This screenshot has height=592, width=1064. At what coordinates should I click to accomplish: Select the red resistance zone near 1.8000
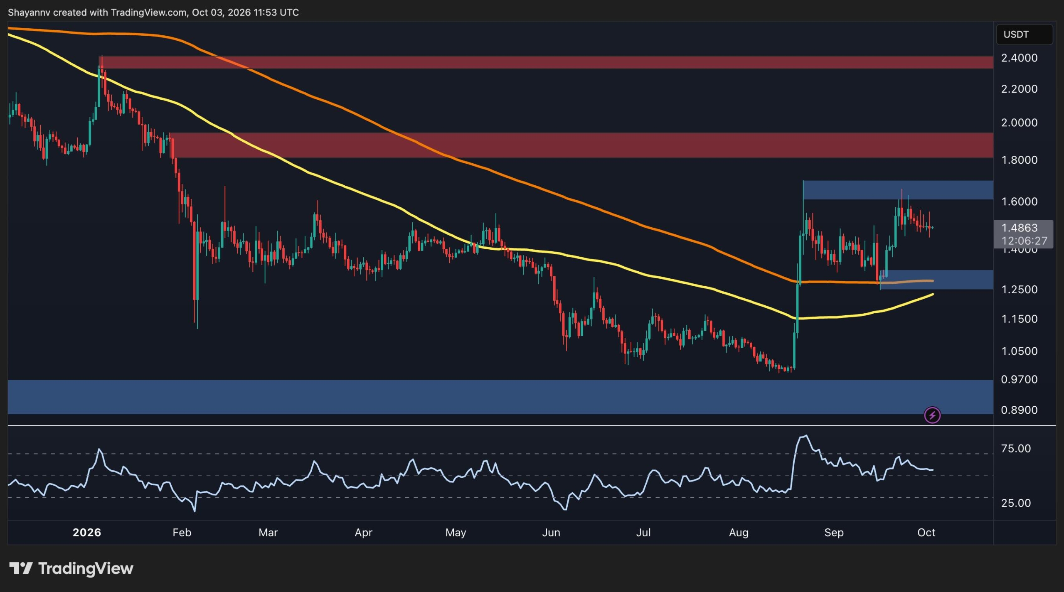tap(581, 145)
